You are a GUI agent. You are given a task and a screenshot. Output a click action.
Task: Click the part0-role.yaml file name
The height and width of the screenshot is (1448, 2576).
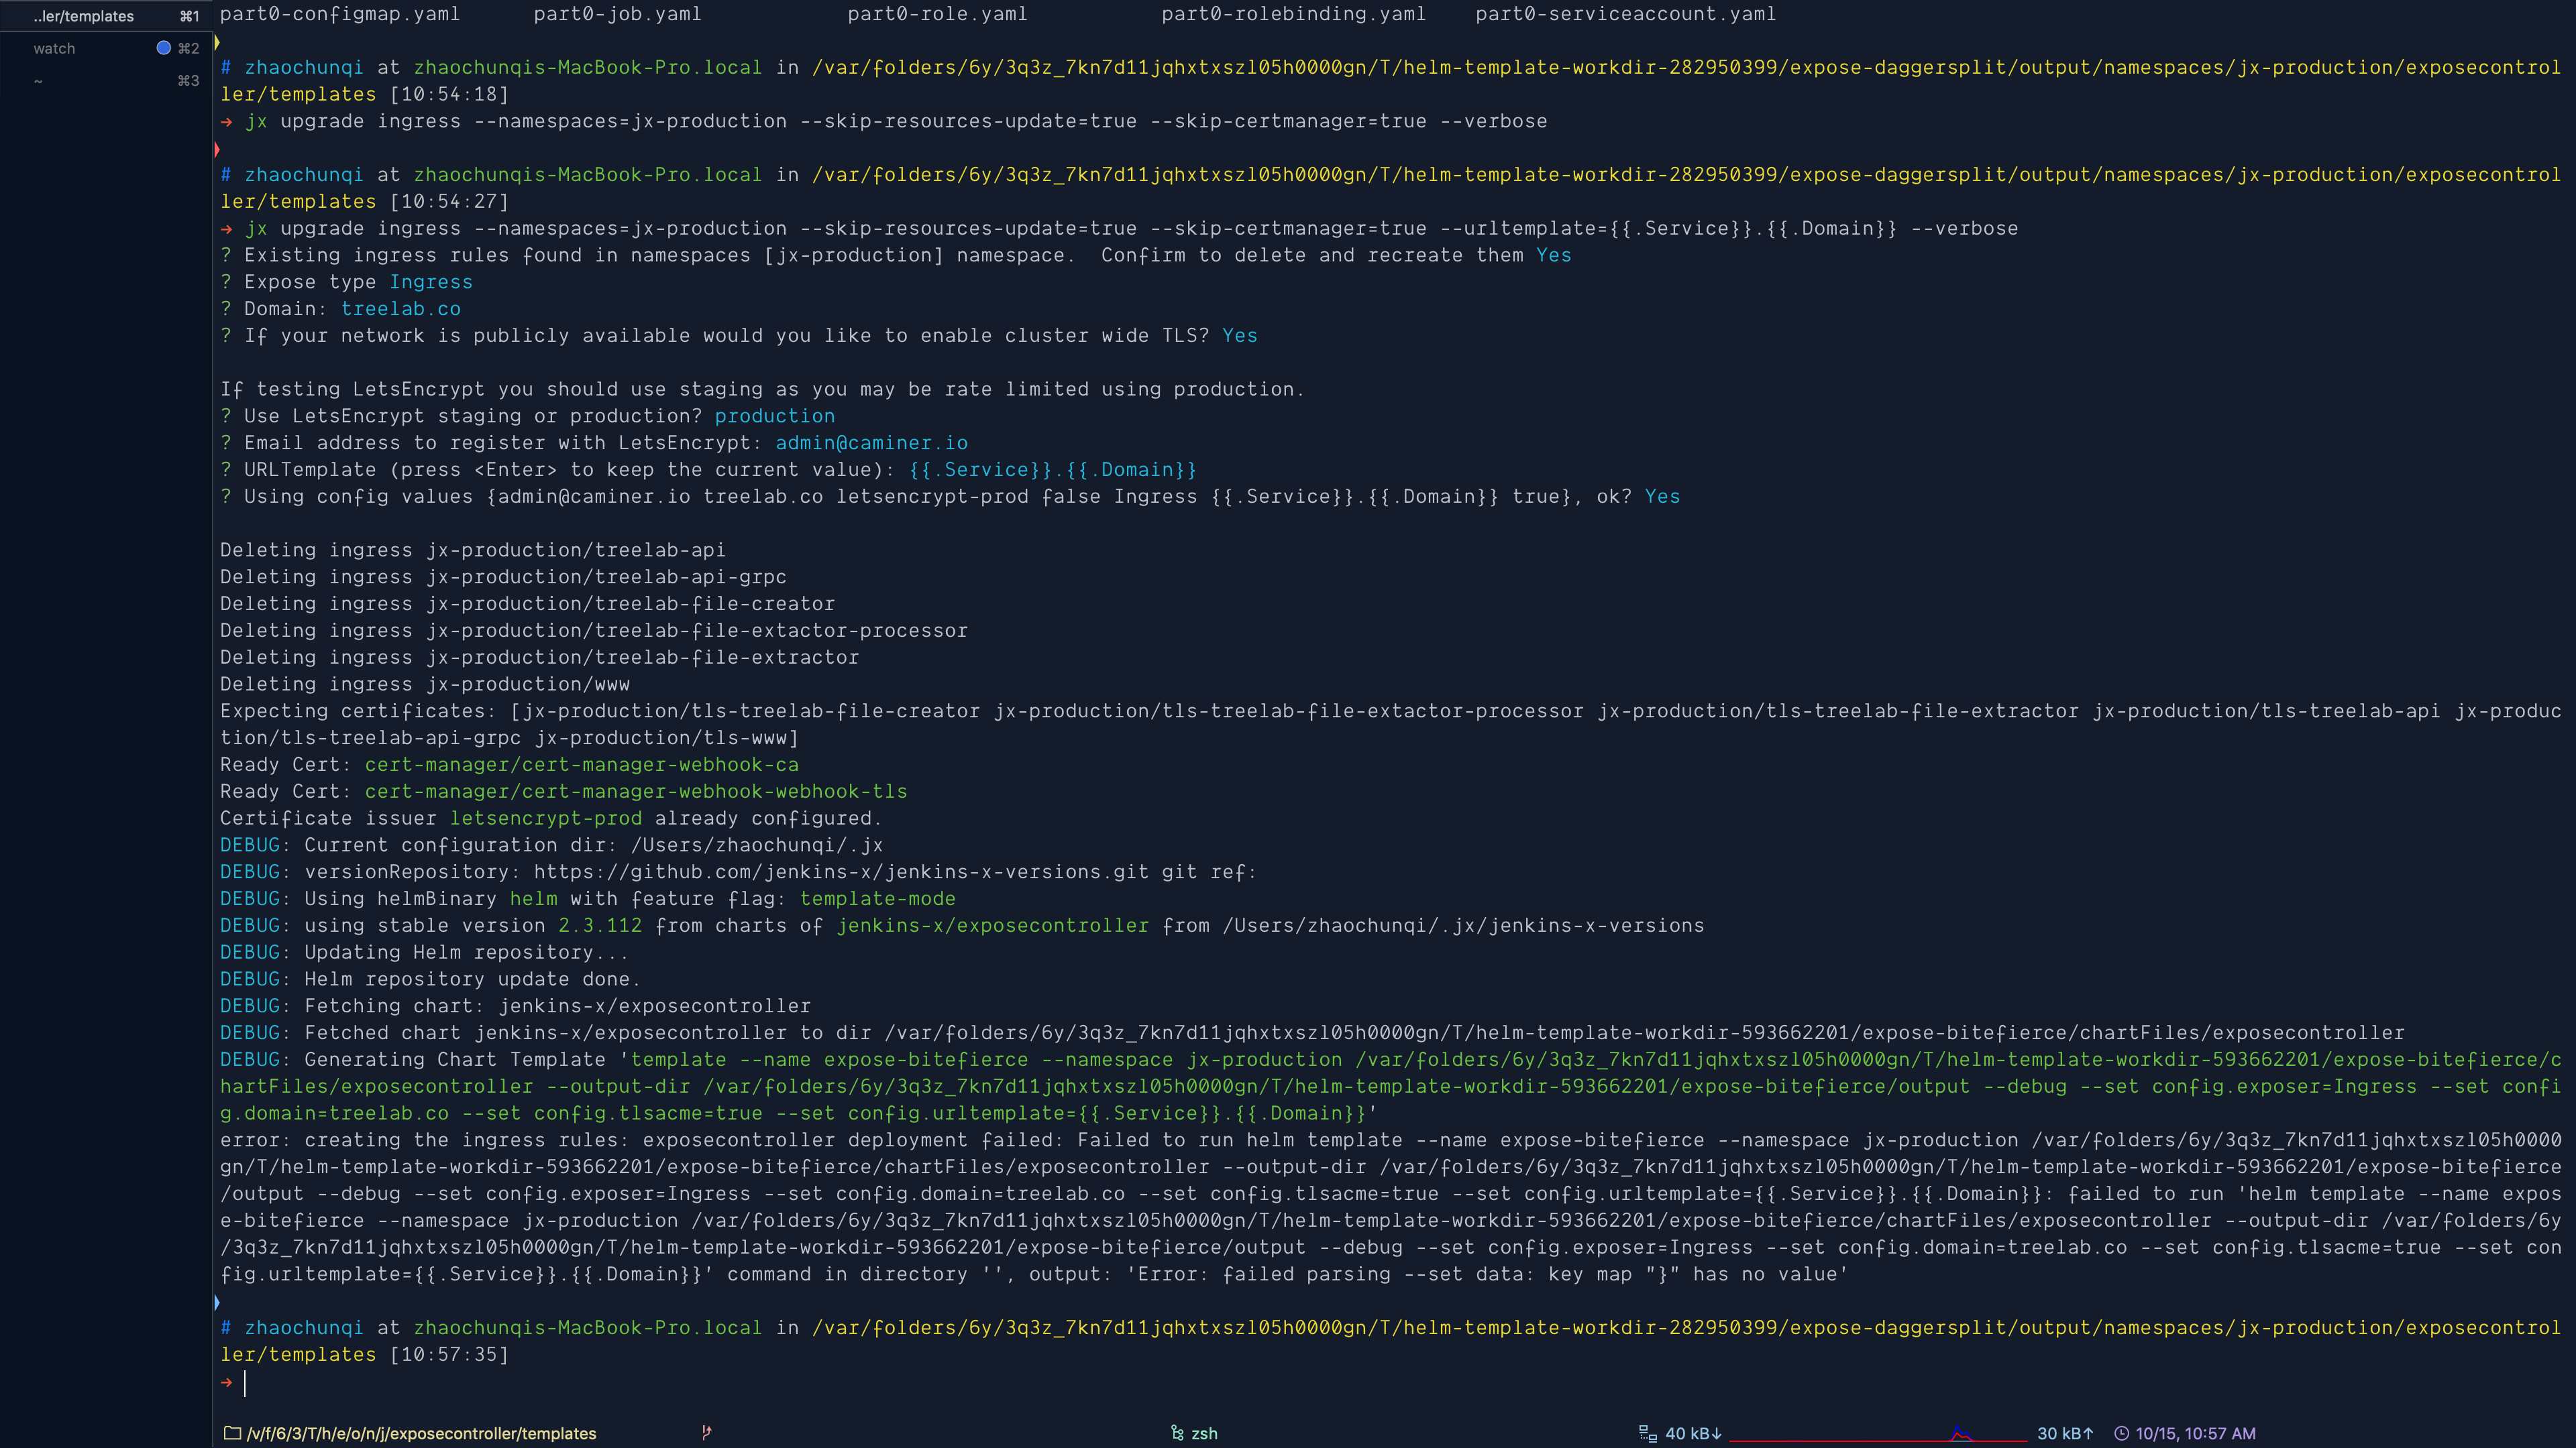(937, 14)
